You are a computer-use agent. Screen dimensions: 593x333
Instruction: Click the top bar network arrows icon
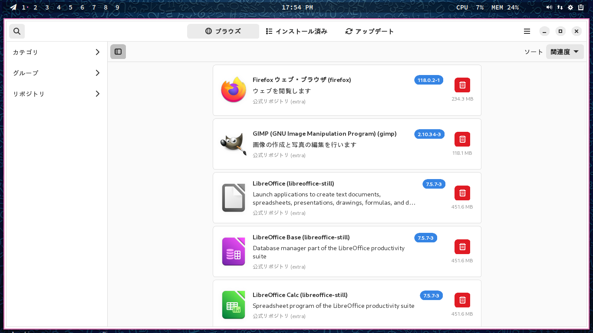560,7
